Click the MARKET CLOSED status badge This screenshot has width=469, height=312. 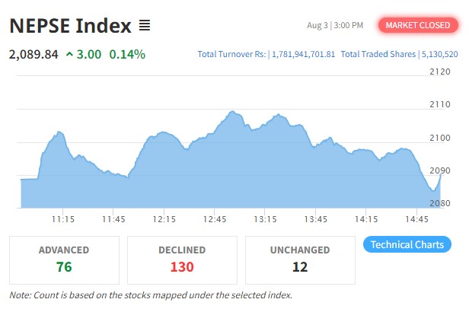[418, 25]
